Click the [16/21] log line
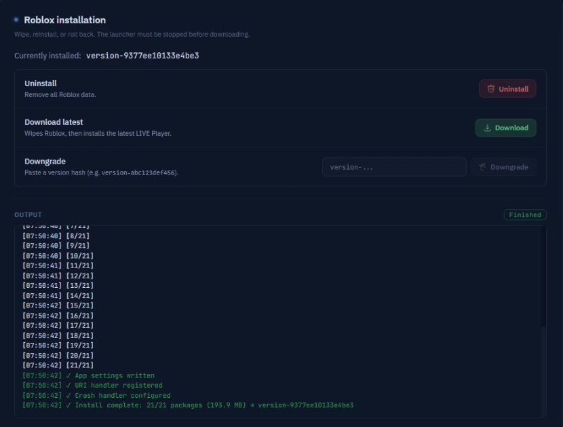Screen dimensions: 563x427 58,316
